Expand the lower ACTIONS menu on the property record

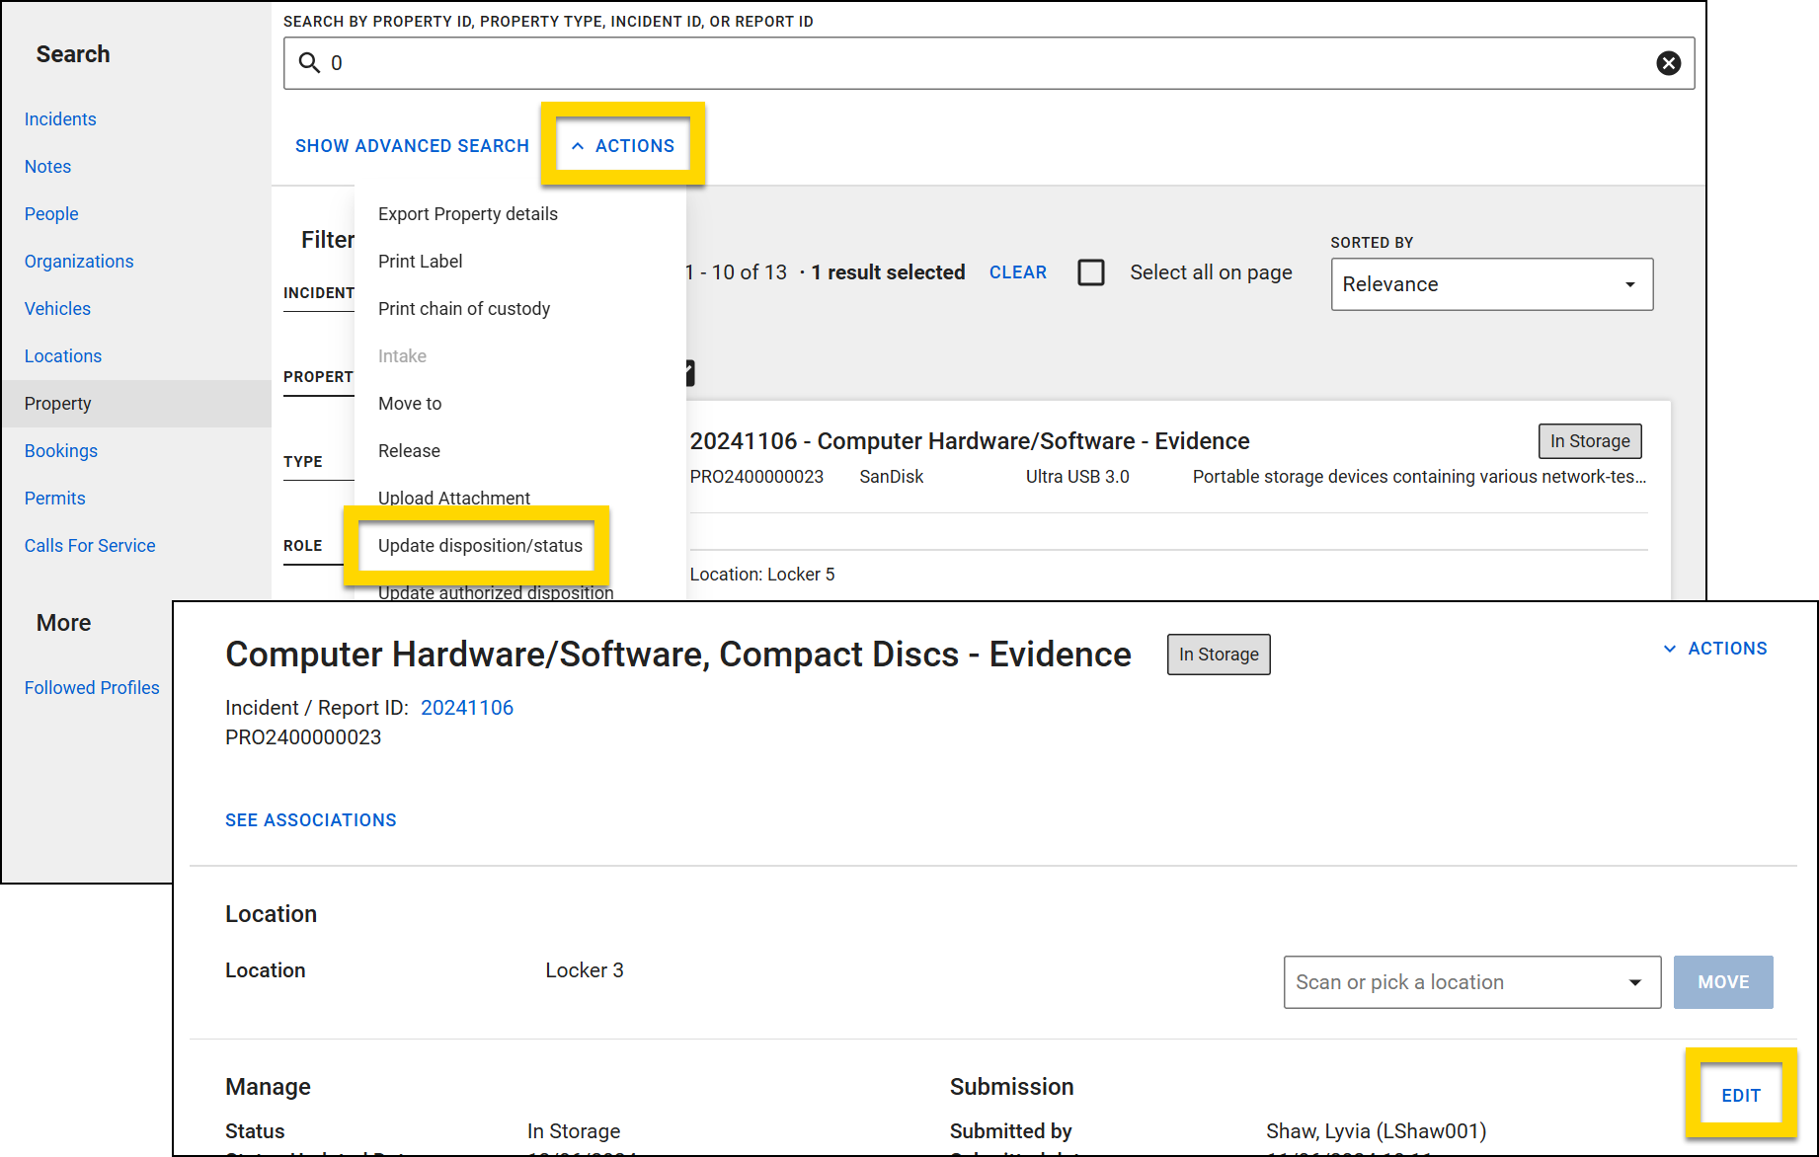(x=1715, y=649)
